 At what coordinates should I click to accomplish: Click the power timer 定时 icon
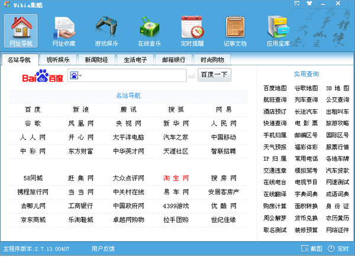click(331, 249)
